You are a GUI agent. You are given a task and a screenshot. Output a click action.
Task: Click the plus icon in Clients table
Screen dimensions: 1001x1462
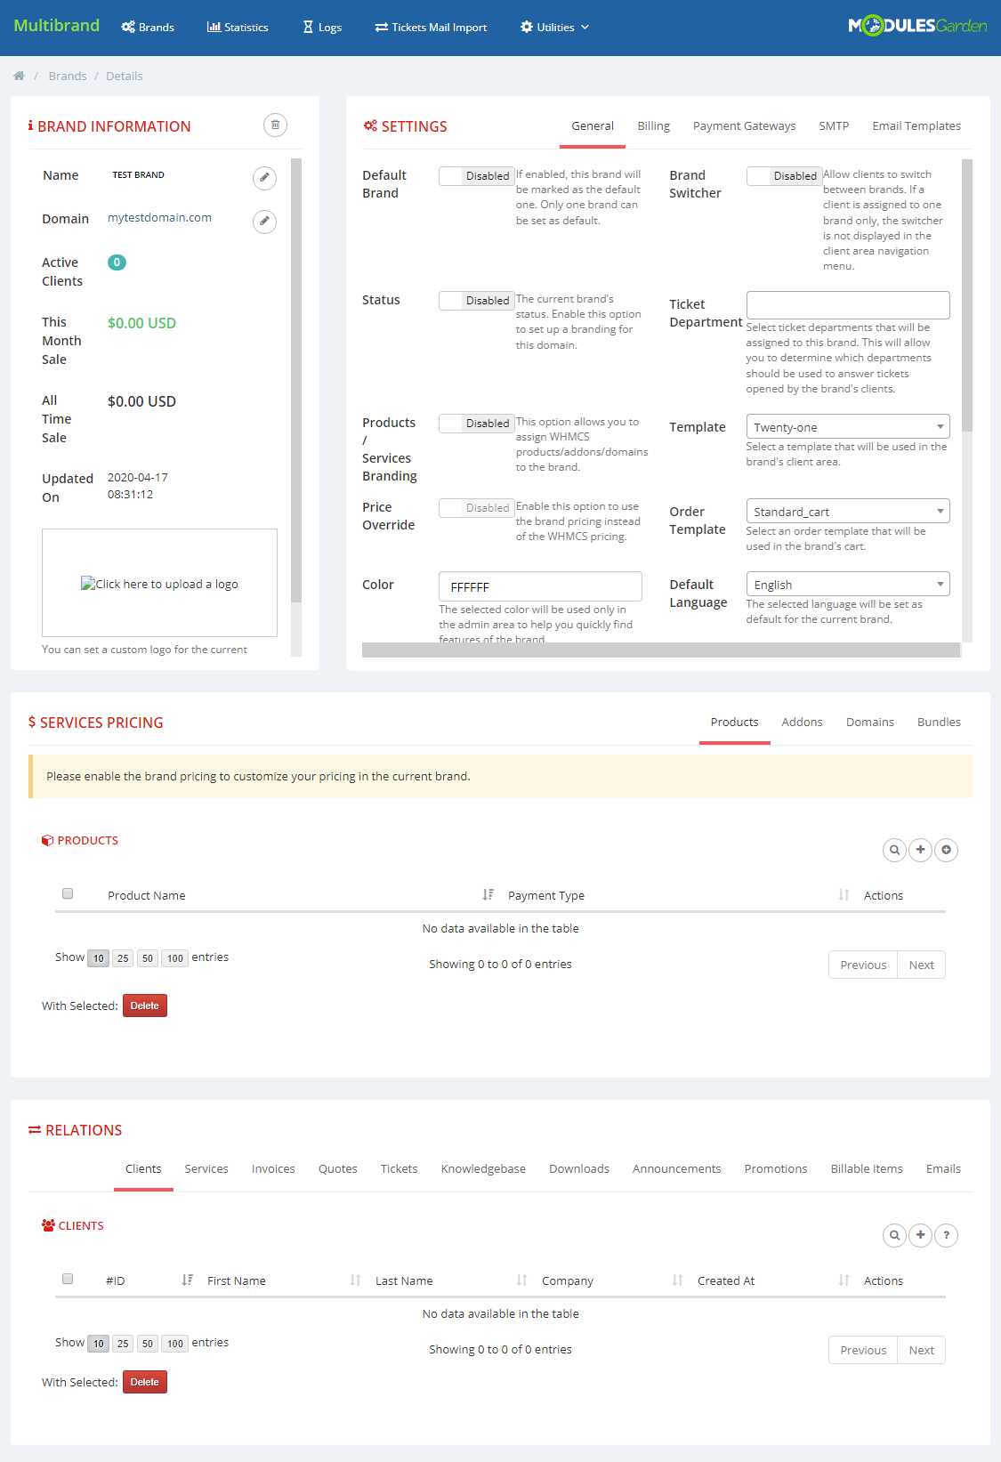point(920,1235)
